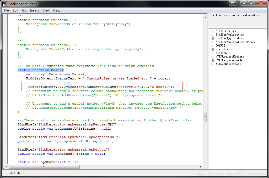Select the CONFIG class label
The height and width of the screenshot is (178, 269).
pos(220,46)
